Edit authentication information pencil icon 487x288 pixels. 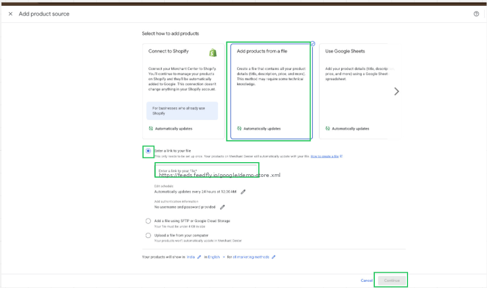pyautogui.click(x=222, y=207)
